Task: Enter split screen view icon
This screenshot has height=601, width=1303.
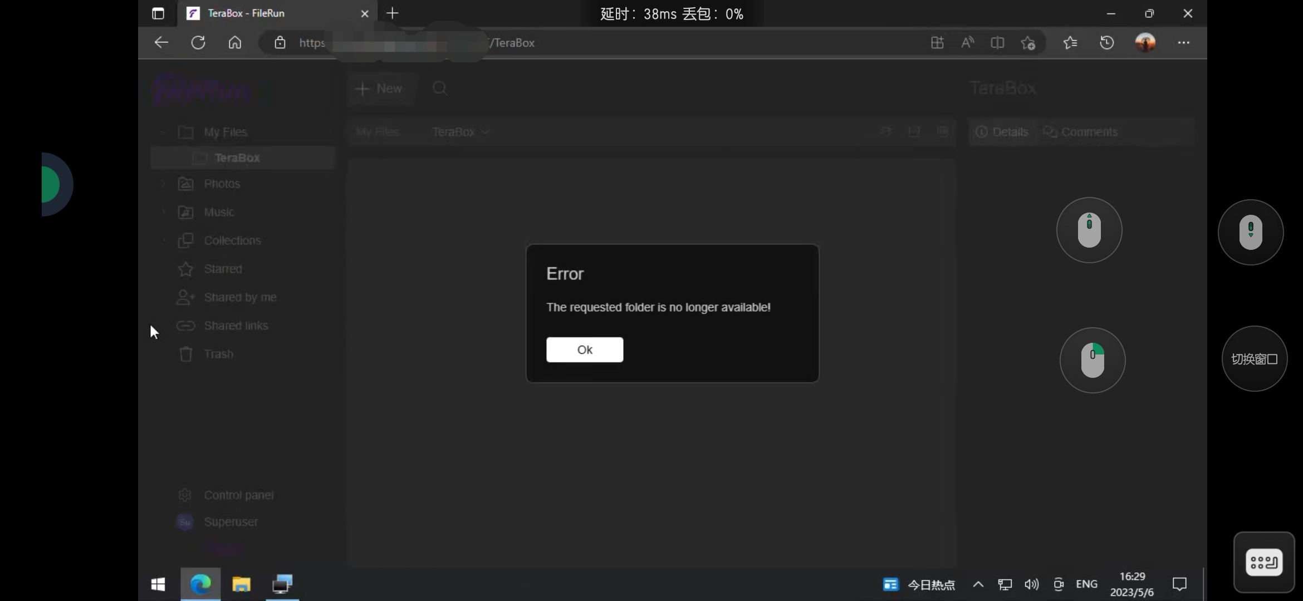Action: click(x=997, y=42)
